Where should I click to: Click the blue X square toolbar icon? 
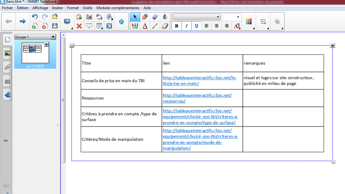(x=109, y=26)
